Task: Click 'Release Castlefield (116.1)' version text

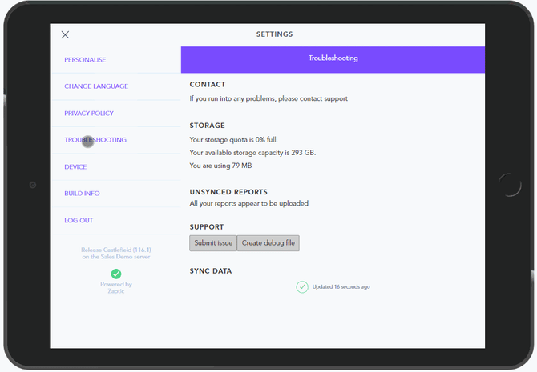Action: (116, 250)
